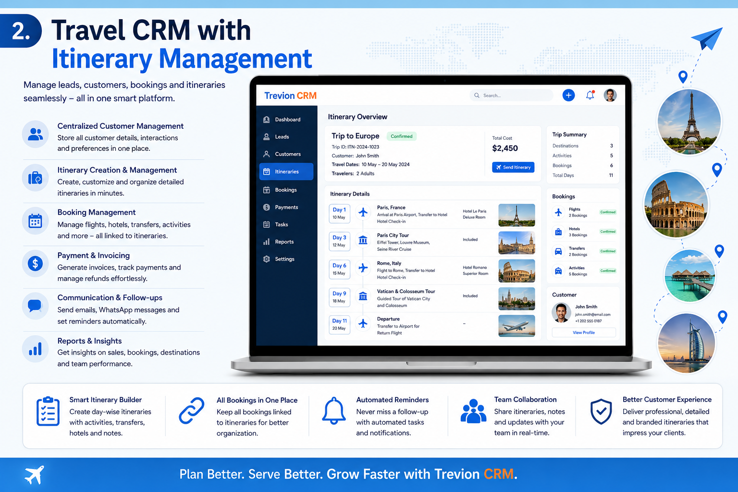The image size is (738, 492).
Task: Click the Confirmed badge for Hotels
Action: (x=608, y=232)
